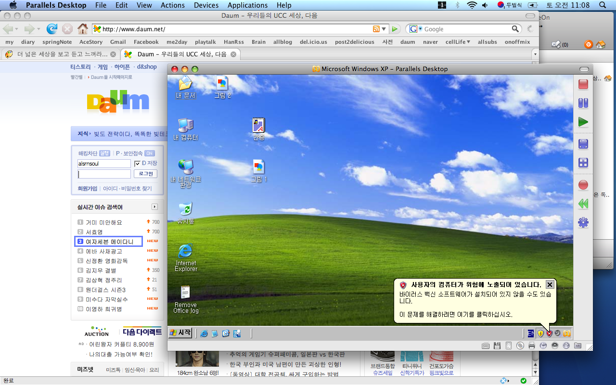Click the browser reload button
The height and width of the screenshot is (385, 616).
[x=52, y=29]
